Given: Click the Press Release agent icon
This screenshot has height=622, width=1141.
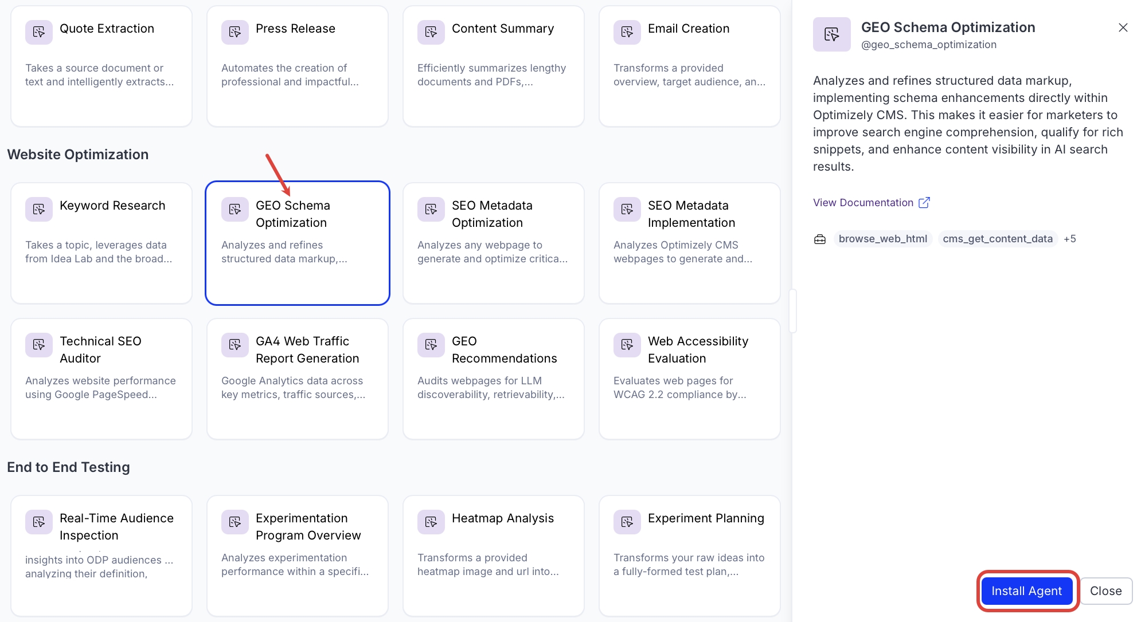Looking at the screenshot, I should (x=235, y=32).
